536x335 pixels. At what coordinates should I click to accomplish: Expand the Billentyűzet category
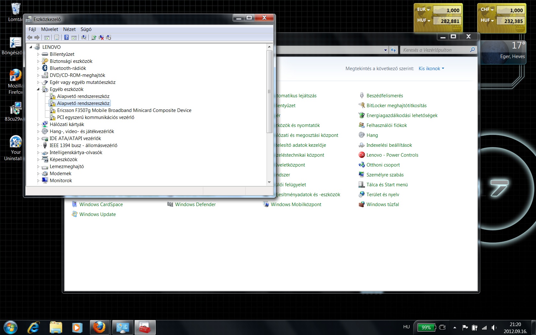click(38, 54)
